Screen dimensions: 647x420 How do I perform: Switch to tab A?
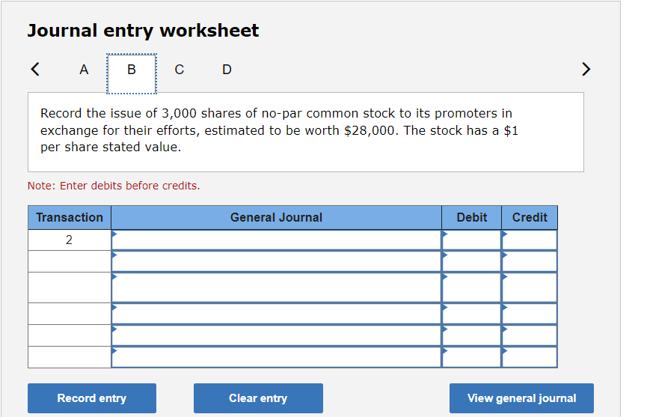click(x=84, y=70)
